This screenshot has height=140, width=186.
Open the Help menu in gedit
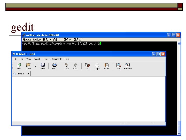(x=67, y=59)
